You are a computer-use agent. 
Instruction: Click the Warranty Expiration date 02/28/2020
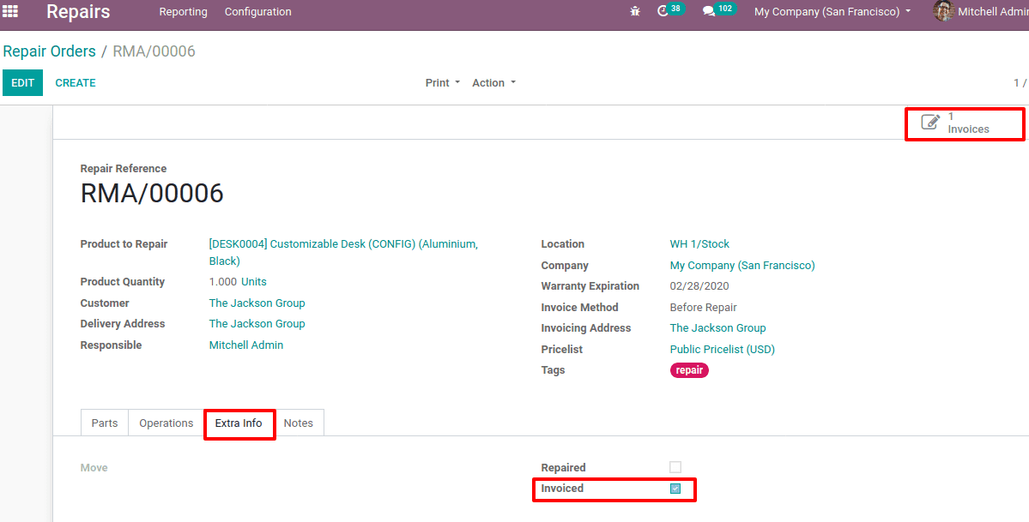(699, 286)
